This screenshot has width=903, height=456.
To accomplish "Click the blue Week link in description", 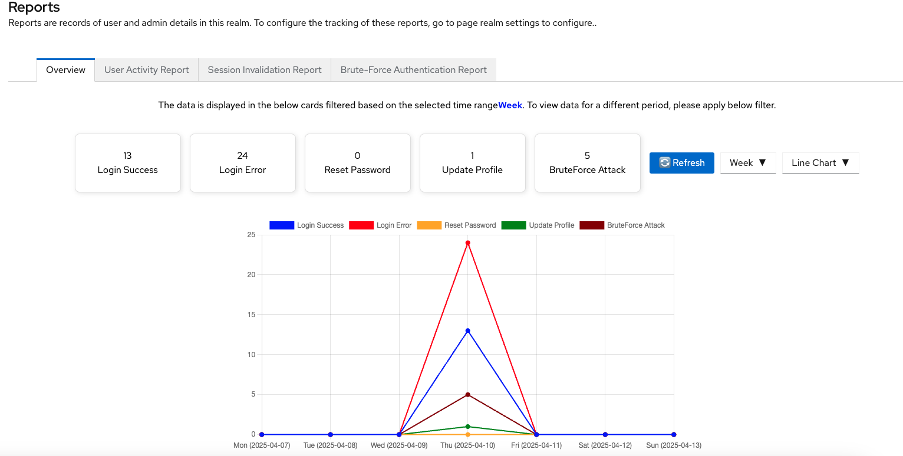I will click(510, 106).
